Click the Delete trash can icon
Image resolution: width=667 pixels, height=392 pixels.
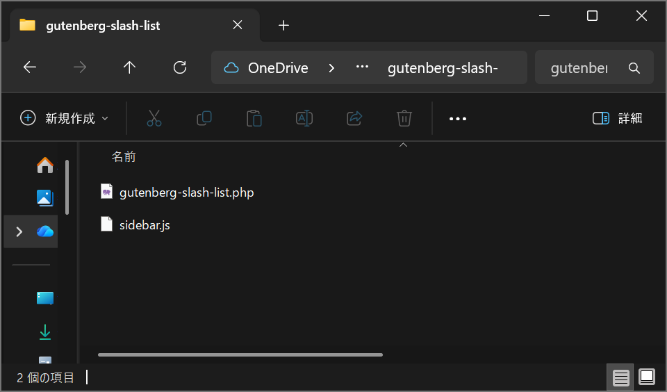coord(404,118)
